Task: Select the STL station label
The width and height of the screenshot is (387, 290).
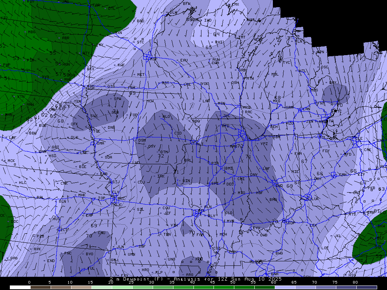Action: (202, 211)
